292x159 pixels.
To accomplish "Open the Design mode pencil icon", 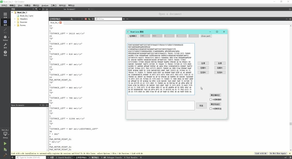I will click(5, 30).
